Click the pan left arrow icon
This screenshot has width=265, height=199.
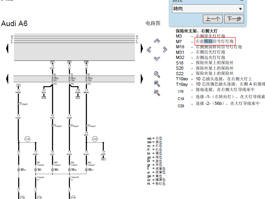click(x=149, y=50)
